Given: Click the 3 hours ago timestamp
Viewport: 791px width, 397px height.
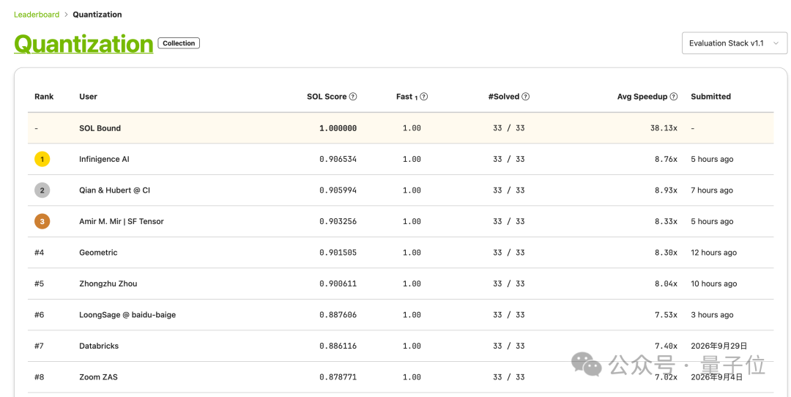Looking at the screenshot, I should [712, 315].
